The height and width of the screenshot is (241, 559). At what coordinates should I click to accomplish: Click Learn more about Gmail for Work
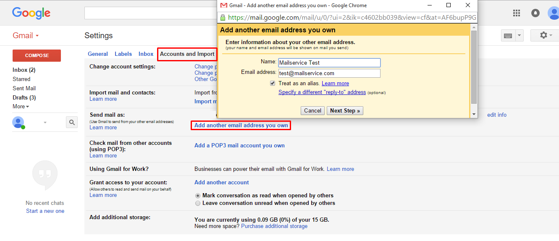coord(340,169)
